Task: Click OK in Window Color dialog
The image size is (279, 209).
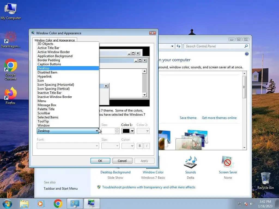Action: click(x=100, y=161)
